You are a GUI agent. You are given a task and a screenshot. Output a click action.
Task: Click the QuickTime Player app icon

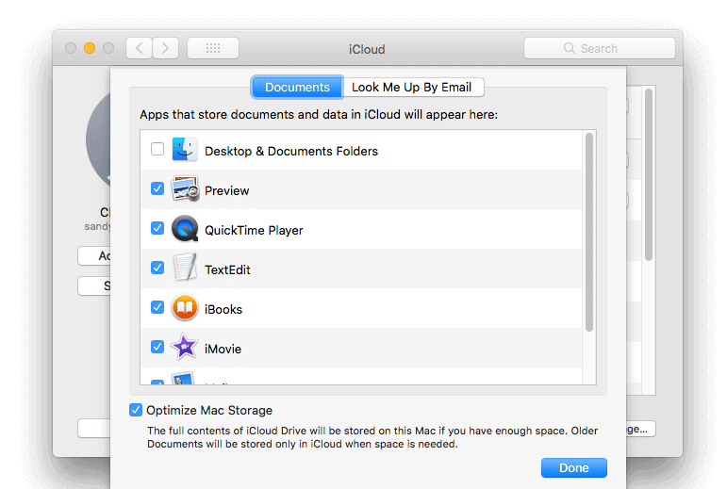pyautogui.click(x=185, y=228)
